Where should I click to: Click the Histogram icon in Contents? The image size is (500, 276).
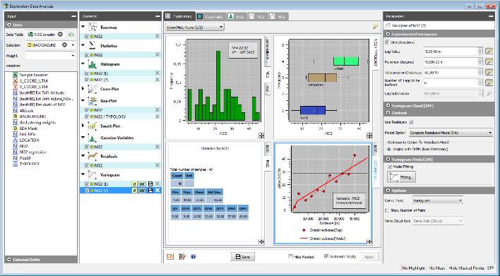point(93,64)
